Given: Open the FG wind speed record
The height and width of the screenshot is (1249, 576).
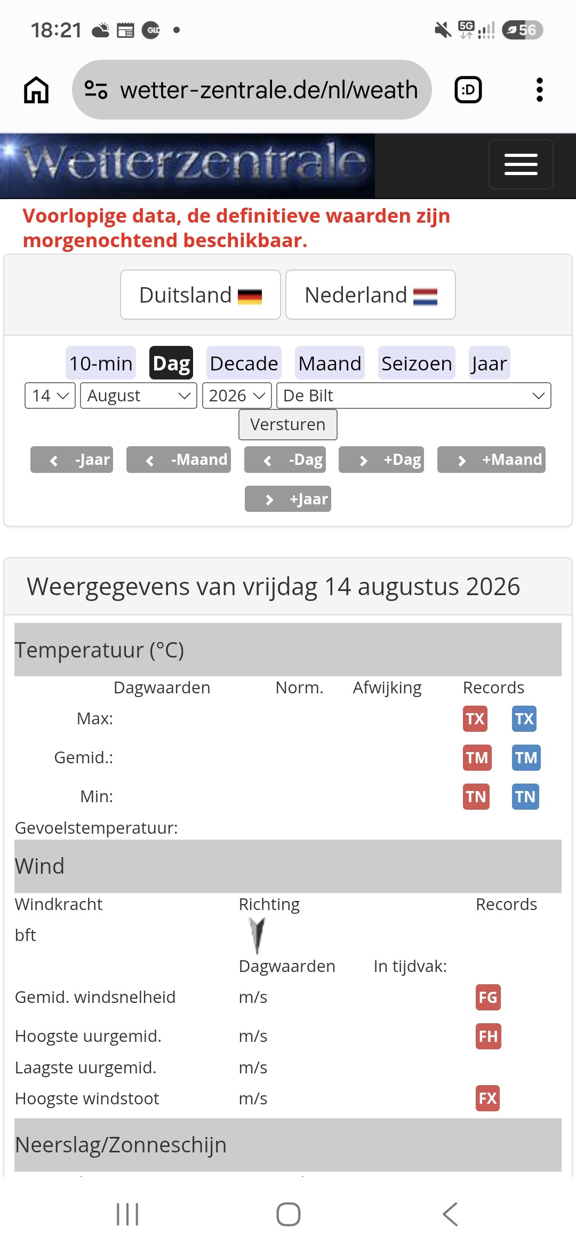Looking at the screenshot, I should [x=488, y=997].
